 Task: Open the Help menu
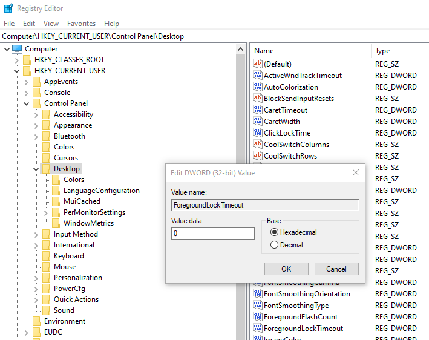click(111, 24)
